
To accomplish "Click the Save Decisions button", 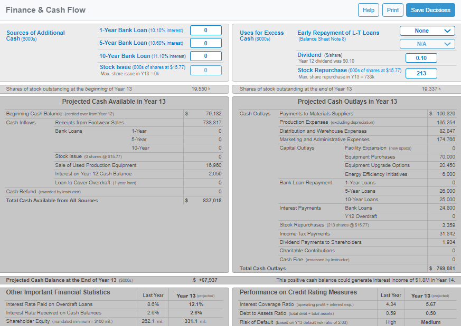I will click(430, 10).
